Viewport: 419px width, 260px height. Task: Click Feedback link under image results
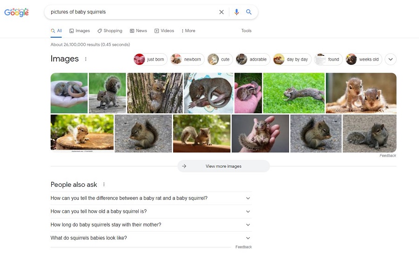388,156
